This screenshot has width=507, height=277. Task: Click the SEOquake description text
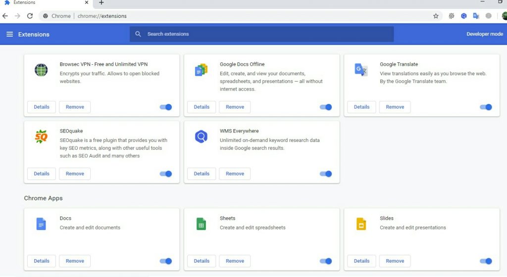[x=113, y=148]
